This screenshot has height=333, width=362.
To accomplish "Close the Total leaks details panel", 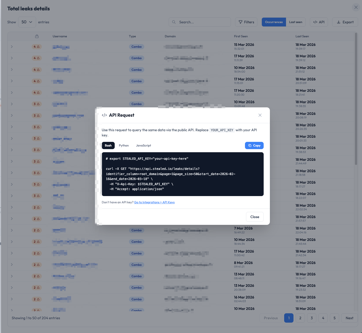I will point(356,7).
